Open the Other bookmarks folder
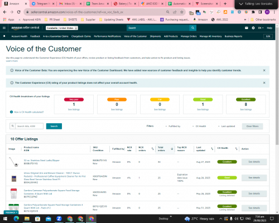Viewport: 279px width, 223px height. pos(263,20)
